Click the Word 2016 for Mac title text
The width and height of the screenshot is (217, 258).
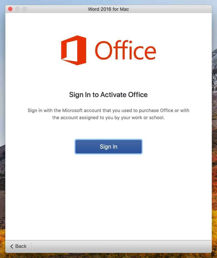tap(108, 9)
